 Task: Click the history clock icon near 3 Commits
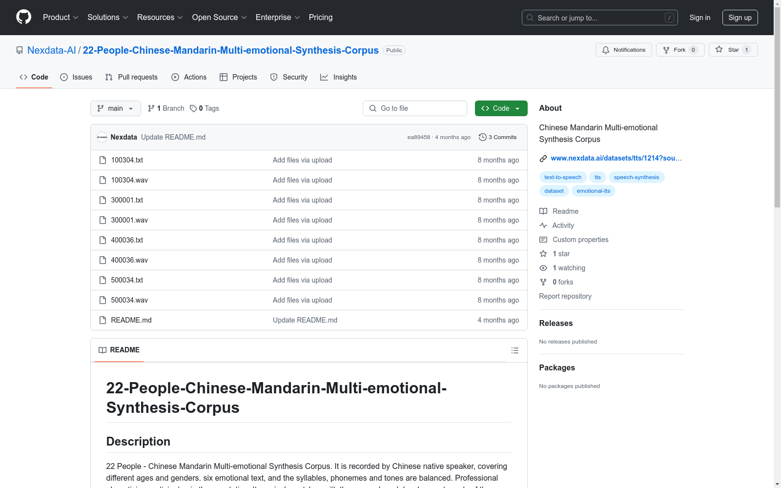[x=483, y=137]
